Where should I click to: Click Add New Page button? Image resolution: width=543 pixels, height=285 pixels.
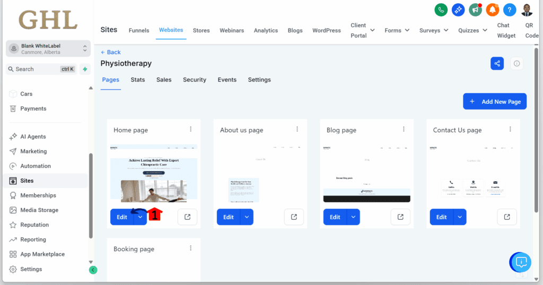495,101
